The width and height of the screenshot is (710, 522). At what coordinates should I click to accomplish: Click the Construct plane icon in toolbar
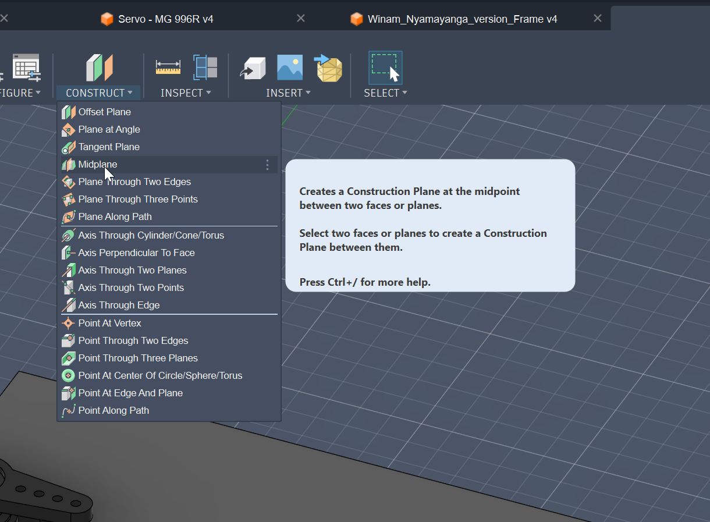(99, 68)
